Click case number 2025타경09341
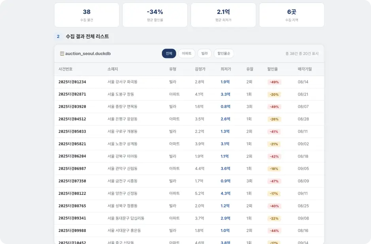Image resolution: width=371 pixels, height=244 pixels. [72, 218]
